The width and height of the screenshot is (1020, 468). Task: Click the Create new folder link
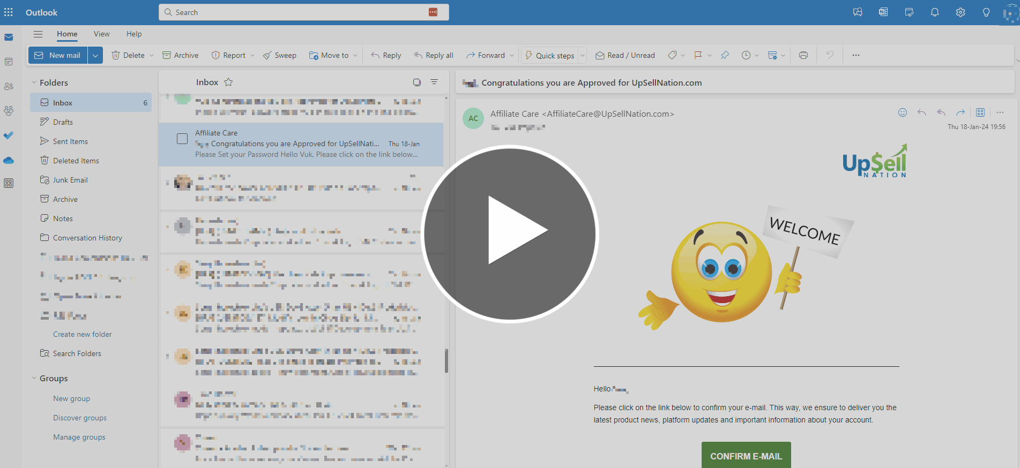(x=83, y=334)
